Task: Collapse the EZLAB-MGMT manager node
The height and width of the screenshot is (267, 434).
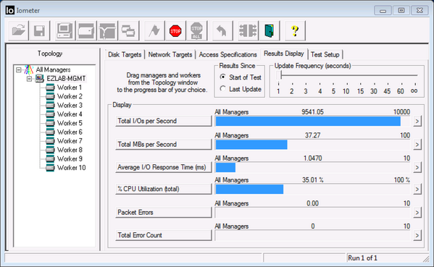Action: 29,79
